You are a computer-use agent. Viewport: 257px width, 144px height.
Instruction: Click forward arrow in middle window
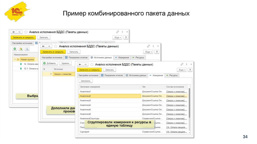[x=49, y=46]
